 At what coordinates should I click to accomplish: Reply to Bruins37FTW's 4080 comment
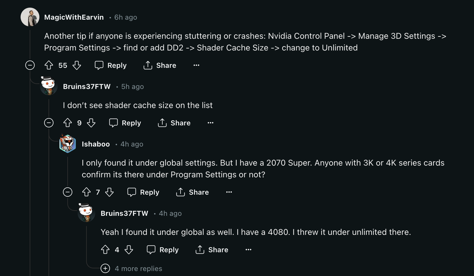click(163, 250)
